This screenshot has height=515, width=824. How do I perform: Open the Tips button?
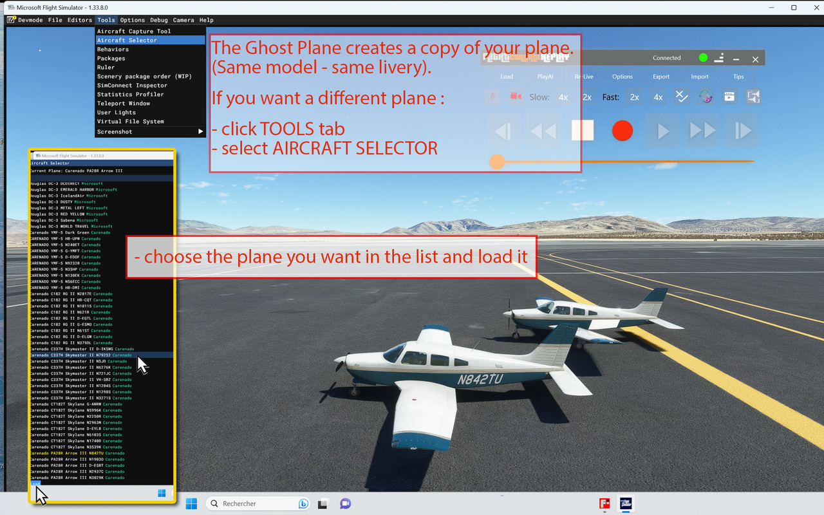(738, 77)
